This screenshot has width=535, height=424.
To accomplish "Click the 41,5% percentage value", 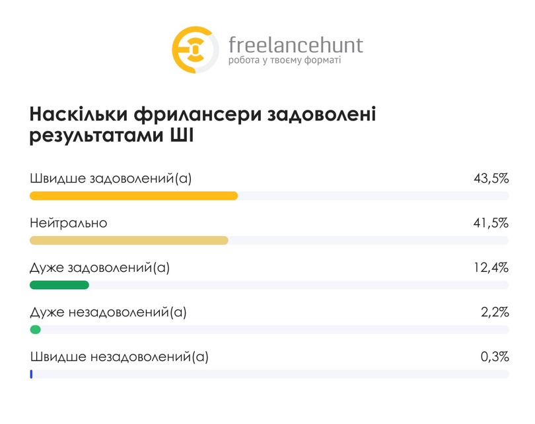I will coord(491,223).
